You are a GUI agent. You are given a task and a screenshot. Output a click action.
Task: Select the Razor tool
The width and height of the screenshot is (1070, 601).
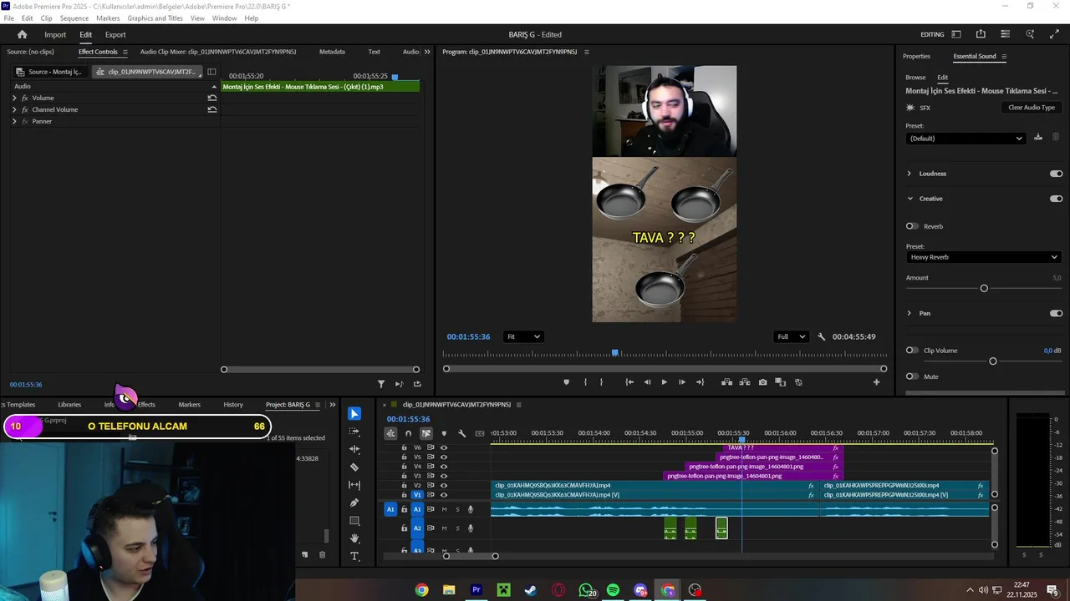coord(354,467)
